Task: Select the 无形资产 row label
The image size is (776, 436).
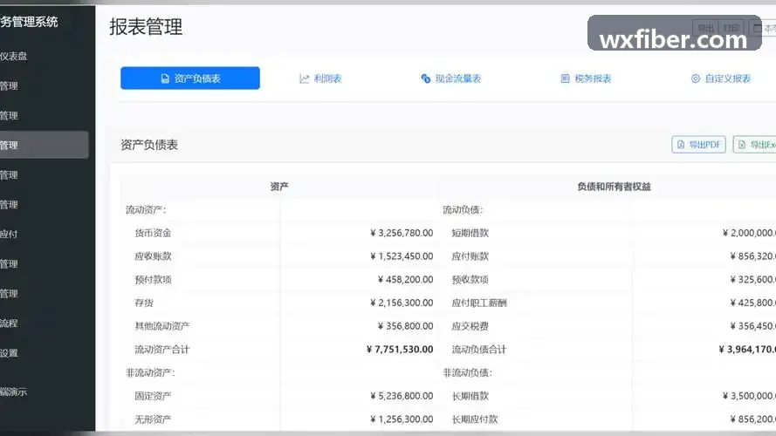Action: point(153,419)
